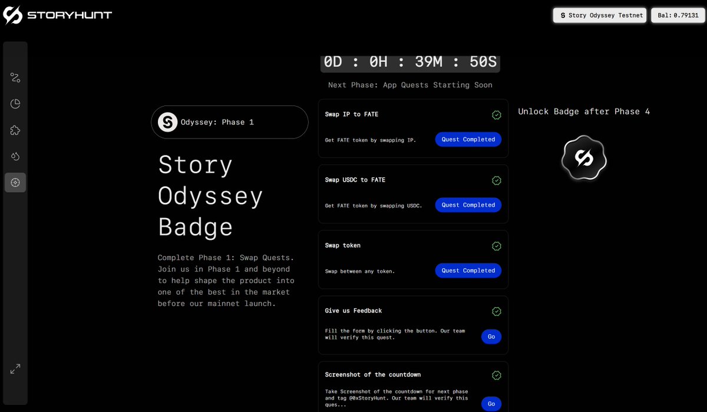Click the 'Screenshot of the countdown' quest title
This screenshot has height=412, width=707.
click(x=373, y=374)
